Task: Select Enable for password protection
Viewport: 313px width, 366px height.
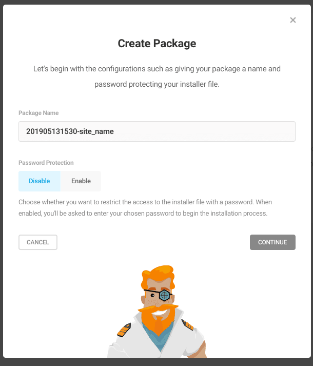Action: point(81,181)
